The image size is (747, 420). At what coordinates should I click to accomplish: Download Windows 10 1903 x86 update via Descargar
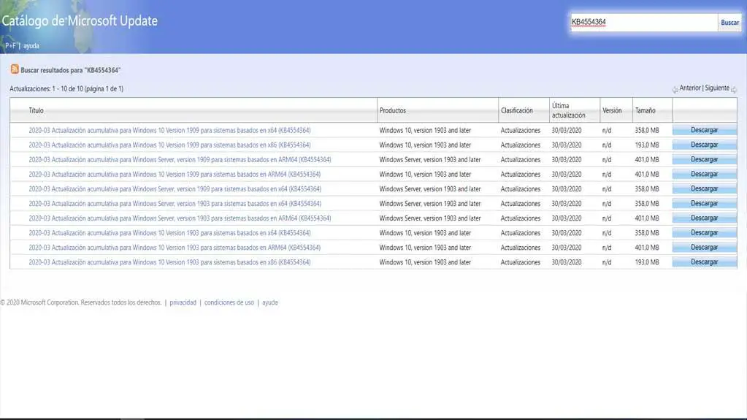tap(704, 262)
